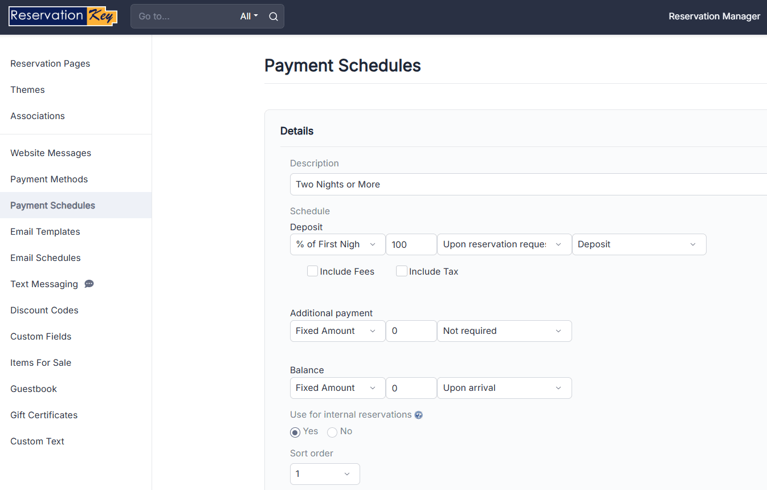This screenshot has width=767, height=490.
Task: Enable the Include Fees checkbox
Action: tap(312, 271)
